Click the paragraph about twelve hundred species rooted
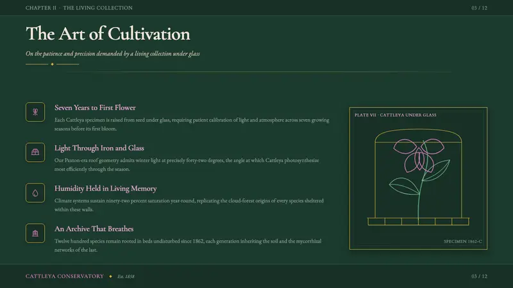Viewport: 513px width, 288px height. (x=188, y=245)
